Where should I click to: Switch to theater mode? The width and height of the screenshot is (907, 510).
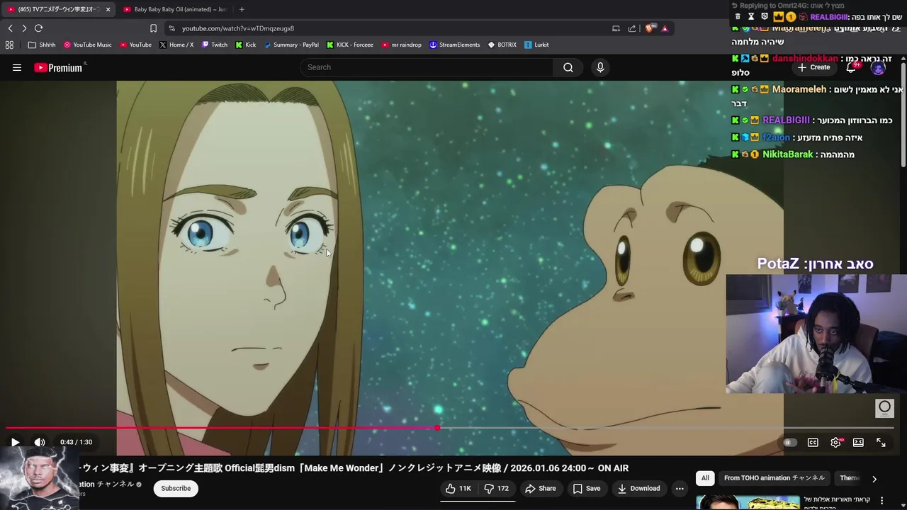click(858, 442)
